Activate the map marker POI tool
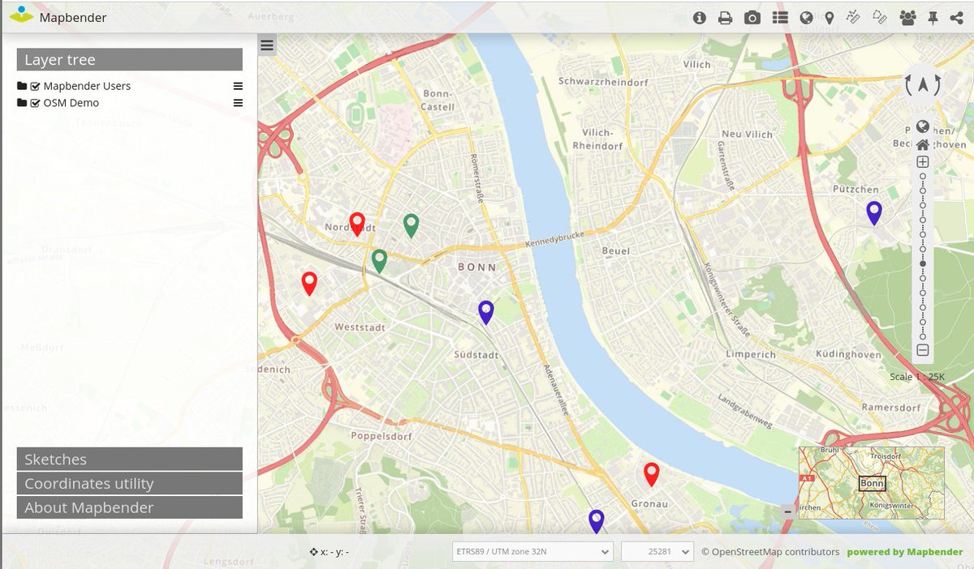 (829, 18)
